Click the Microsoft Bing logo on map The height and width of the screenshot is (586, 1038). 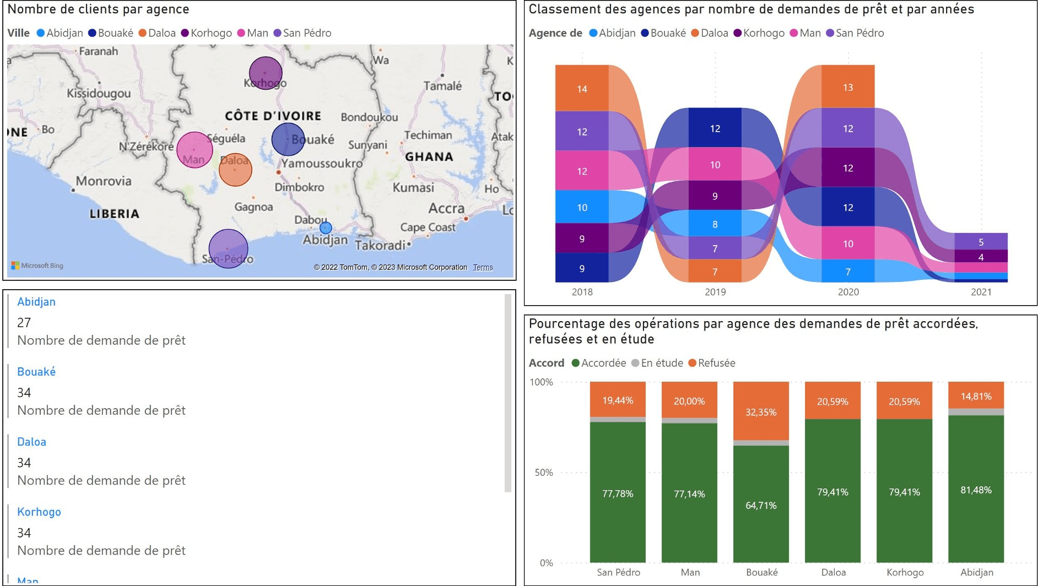click(37, 265)
